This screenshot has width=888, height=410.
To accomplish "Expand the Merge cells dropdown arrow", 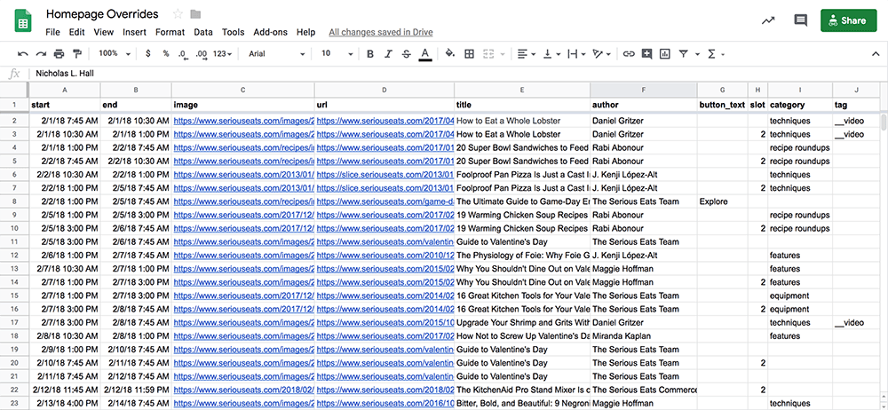I will point(503,54).
